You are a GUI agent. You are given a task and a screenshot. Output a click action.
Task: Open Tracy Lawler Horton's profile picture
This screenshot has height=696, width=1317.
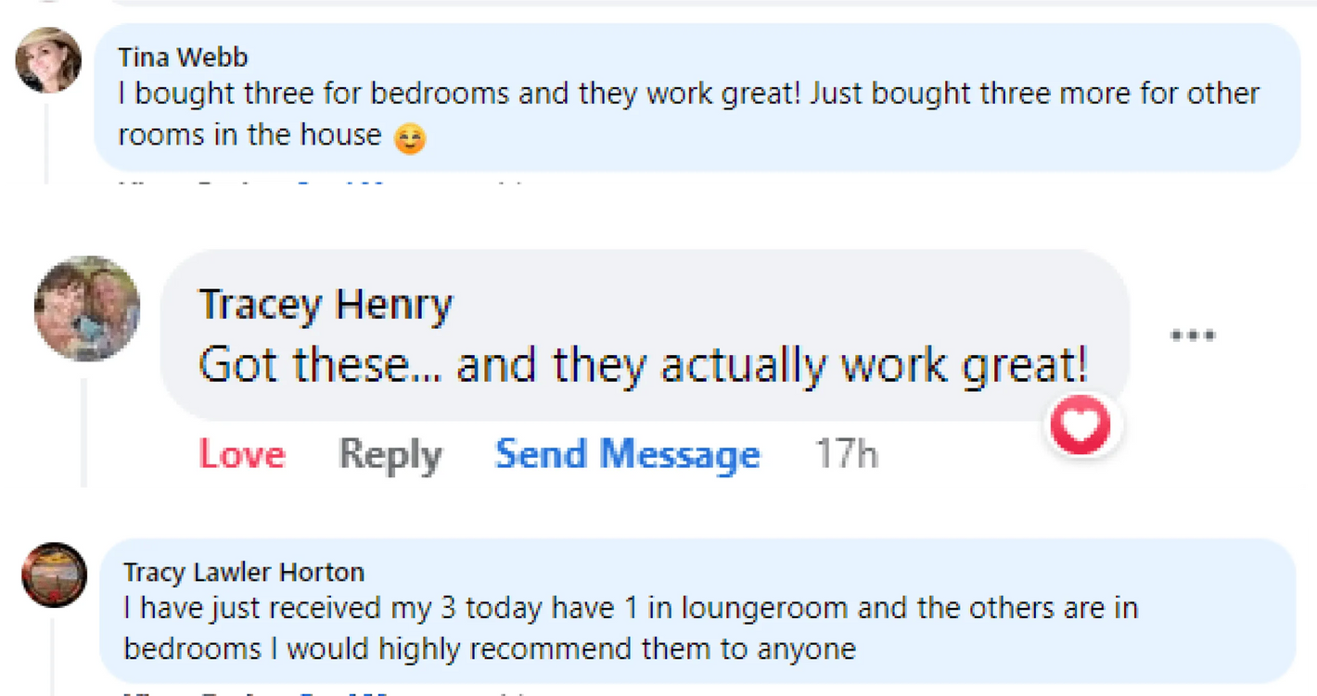pyautogui.click(x=55, y=575)
